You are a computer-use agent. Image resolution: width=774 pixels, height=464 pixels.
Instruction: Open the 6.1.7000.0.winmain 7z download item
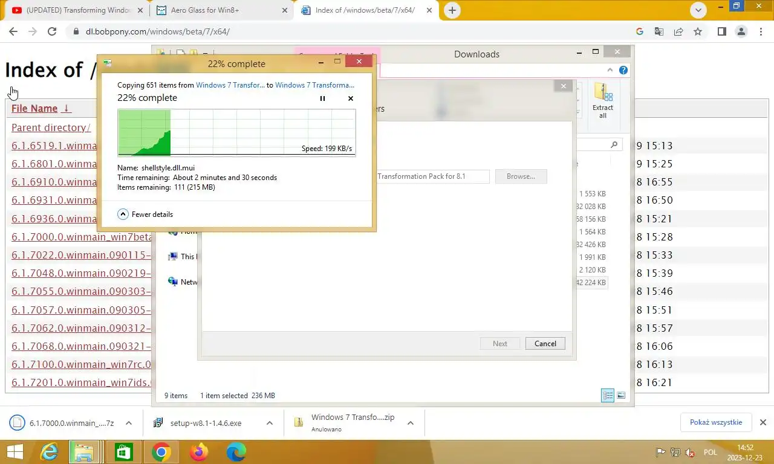63,423
